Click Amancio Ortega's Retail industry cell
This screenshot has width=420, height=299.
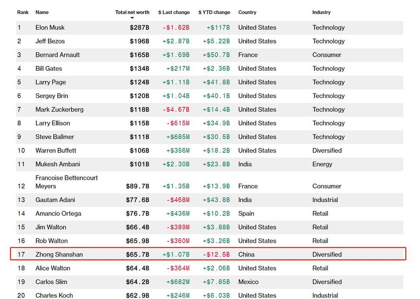(320, 213)
